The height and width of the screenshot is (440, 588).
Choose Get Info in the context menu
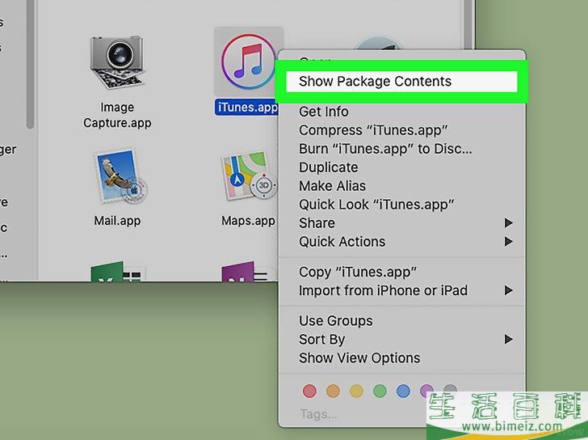pos(401,112)
